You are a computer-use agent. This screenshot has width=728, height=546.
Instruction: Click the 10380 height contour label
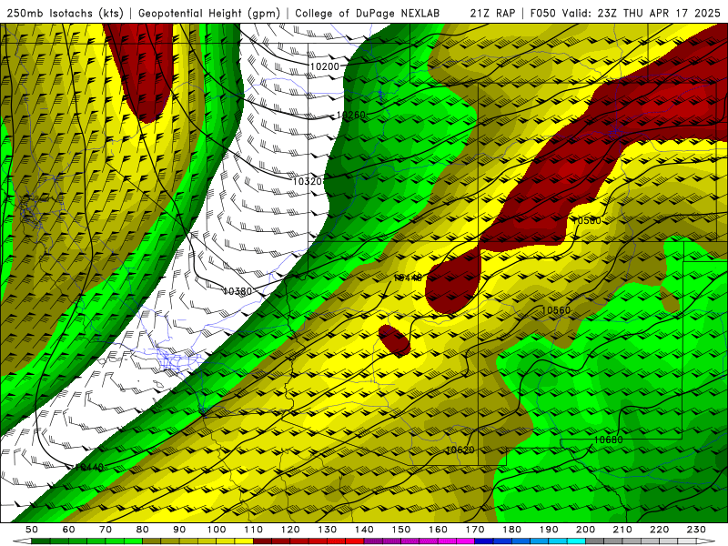point(238,291)
